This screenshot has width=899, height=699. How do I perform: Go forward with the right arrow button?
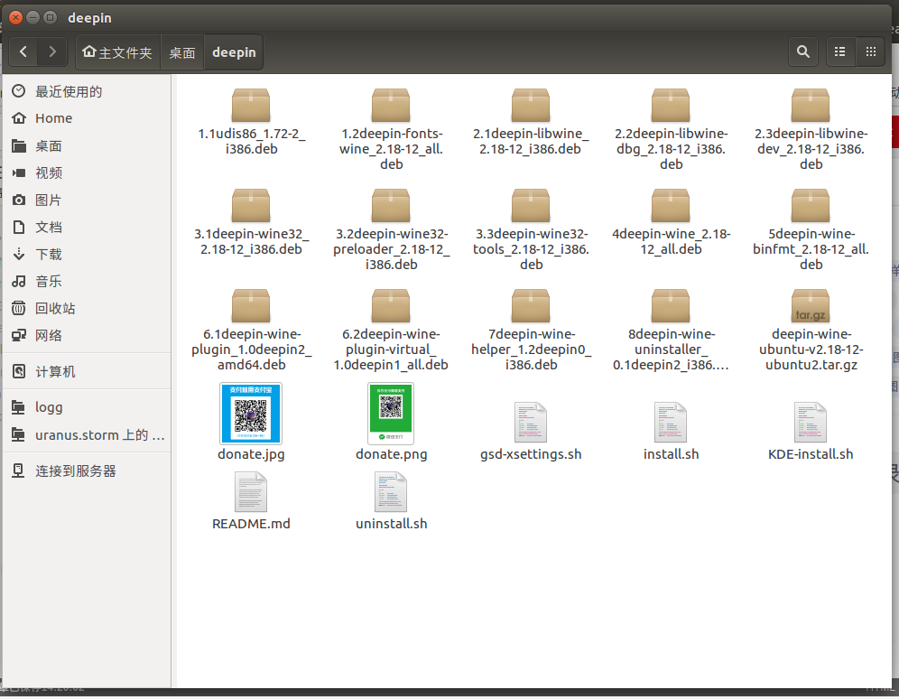pos(52,52)
